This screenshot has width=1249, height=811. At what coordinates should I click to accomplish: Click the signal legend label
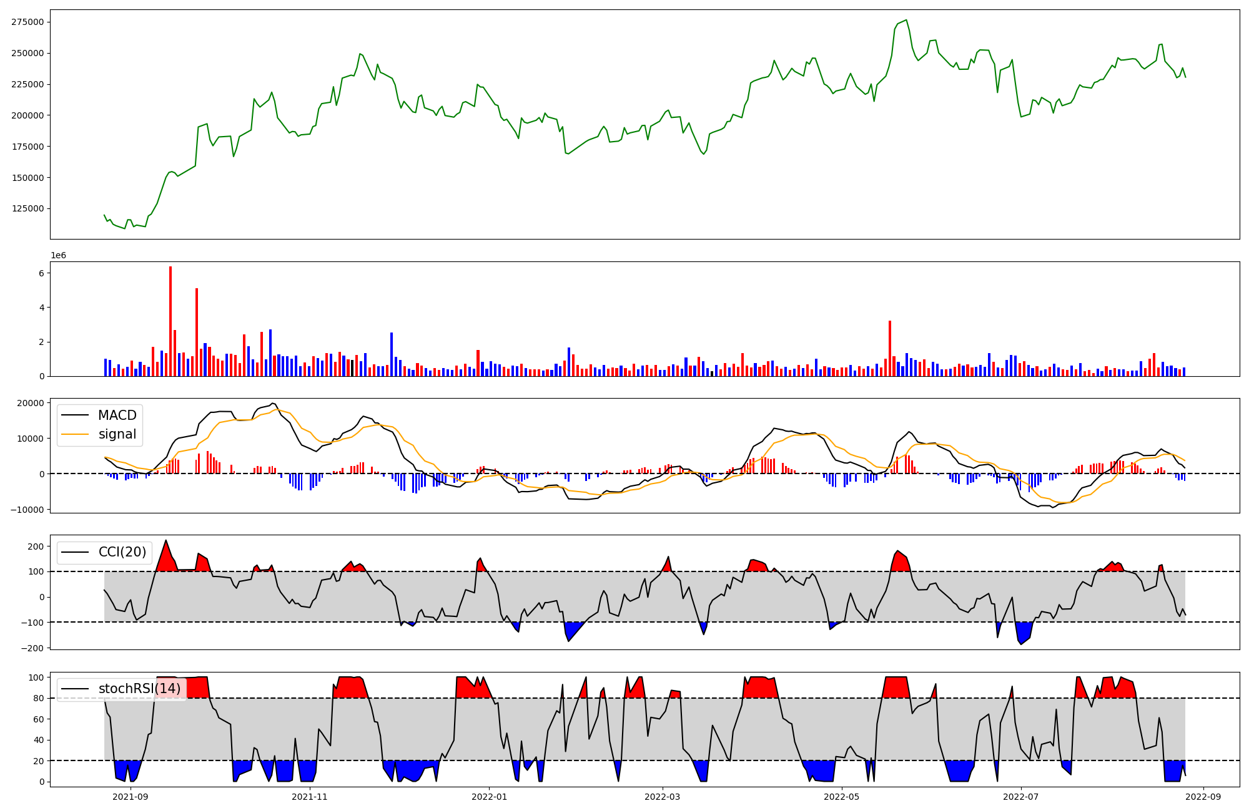(117, 434)
